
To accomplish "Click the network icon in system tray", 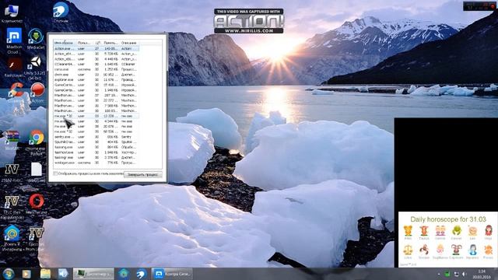I will coord(457,274).
